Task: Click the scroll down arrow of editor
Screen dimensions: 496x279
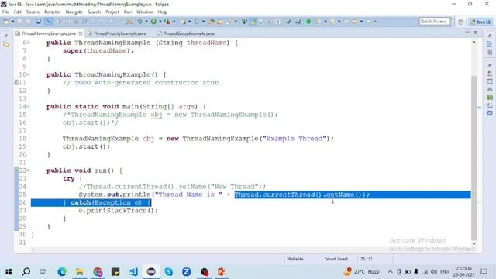Action: tap(474, 243)
